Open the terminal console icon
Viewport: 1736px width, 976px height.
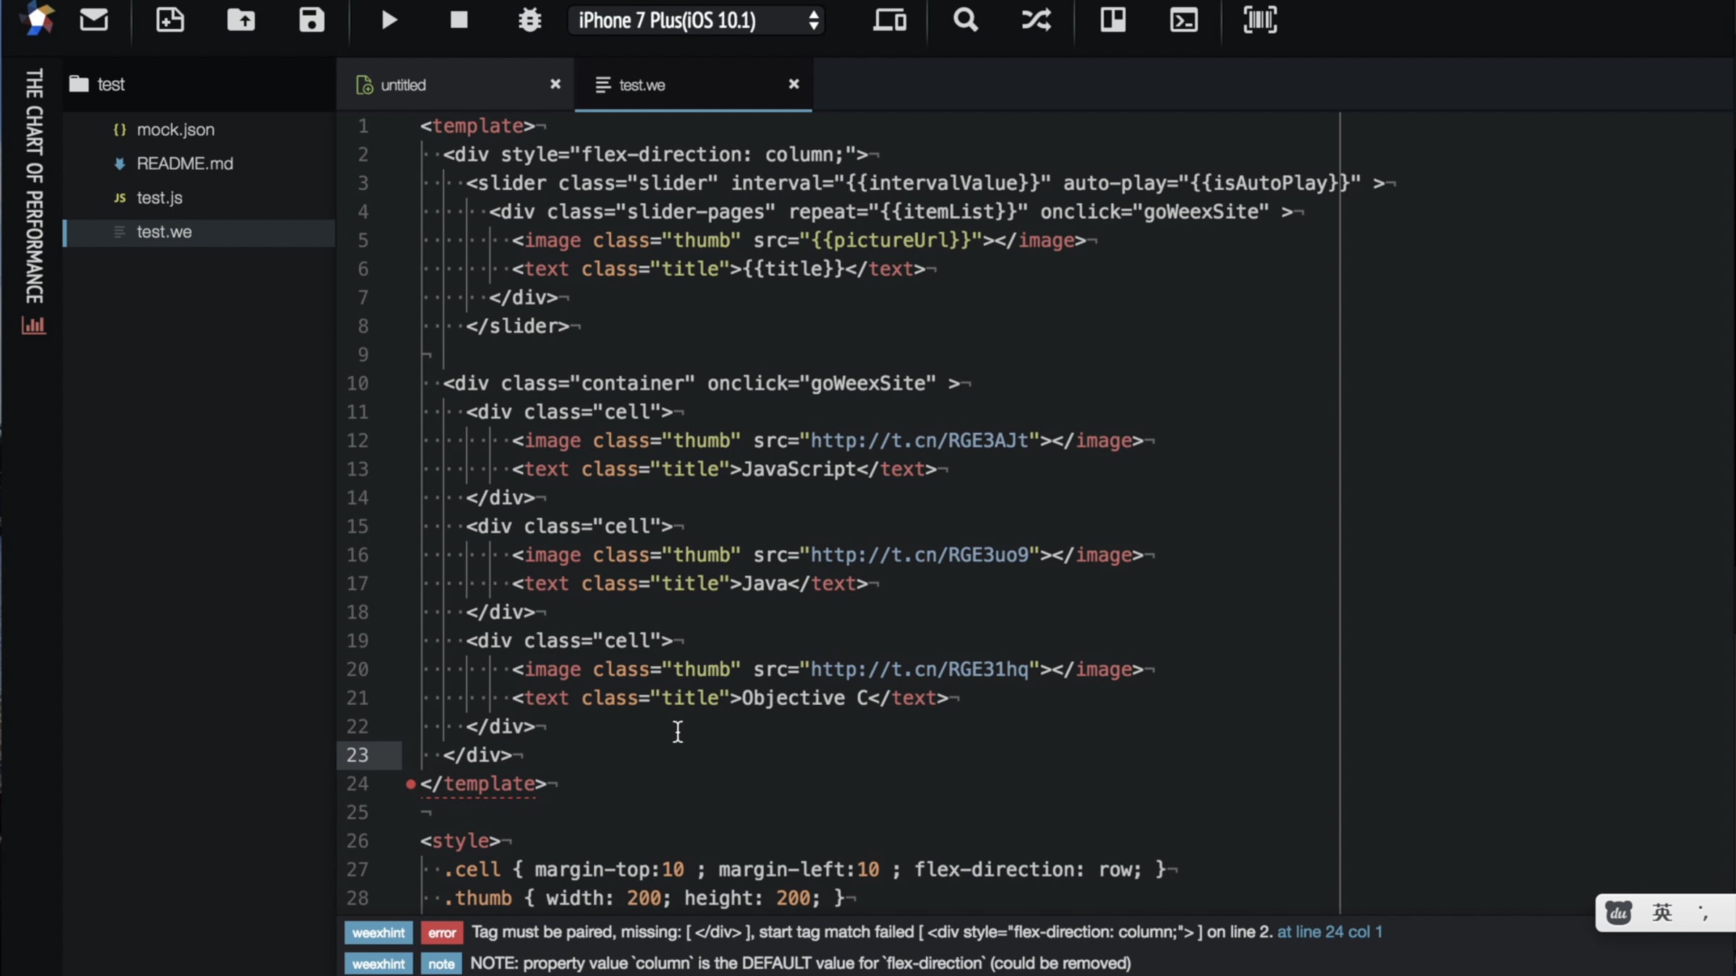(1183, 20)
